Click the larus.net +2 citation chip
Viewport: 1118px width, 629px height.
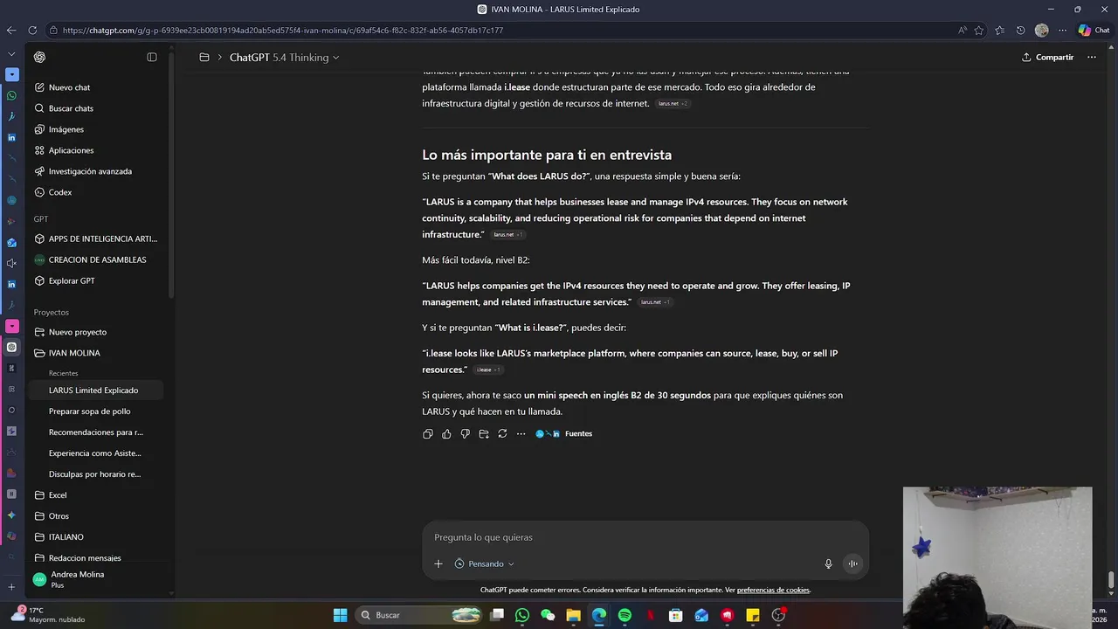click(673, 104)
